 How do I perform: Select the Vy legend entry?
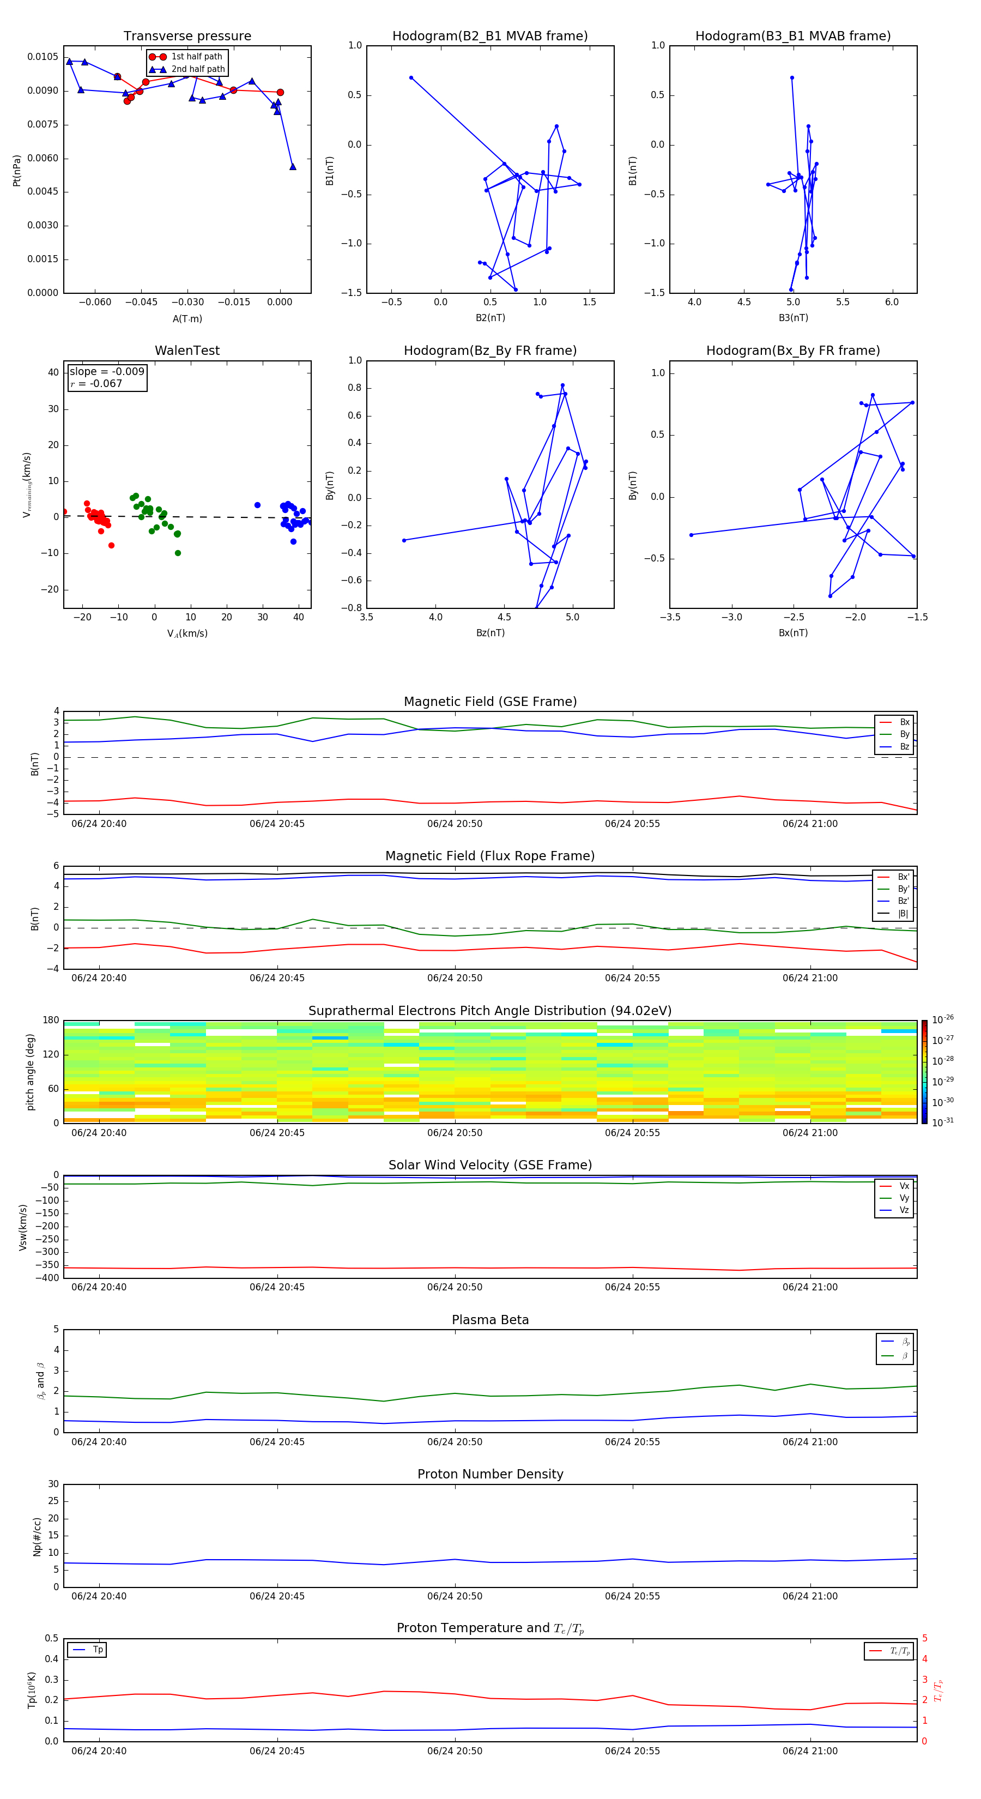point(894,1198)
